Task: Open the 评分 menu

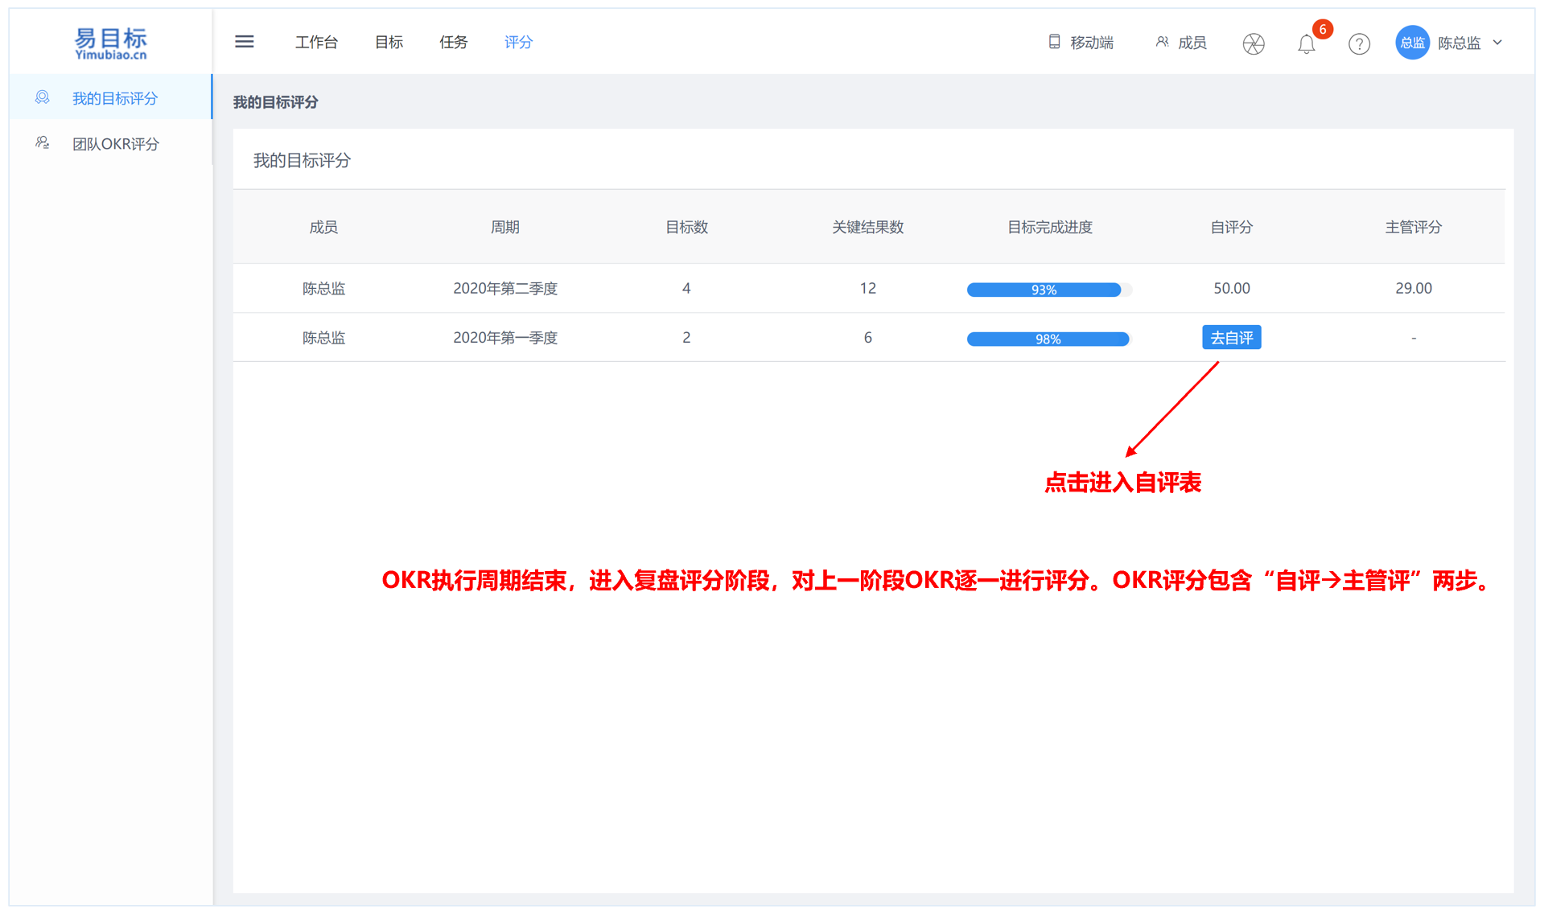Action: pyautogui.click(x=519, y=42)
